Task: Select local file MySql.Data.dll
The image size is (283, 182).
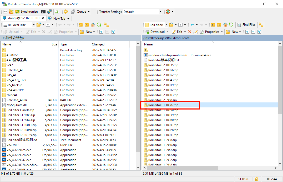Action: (17, 105)
